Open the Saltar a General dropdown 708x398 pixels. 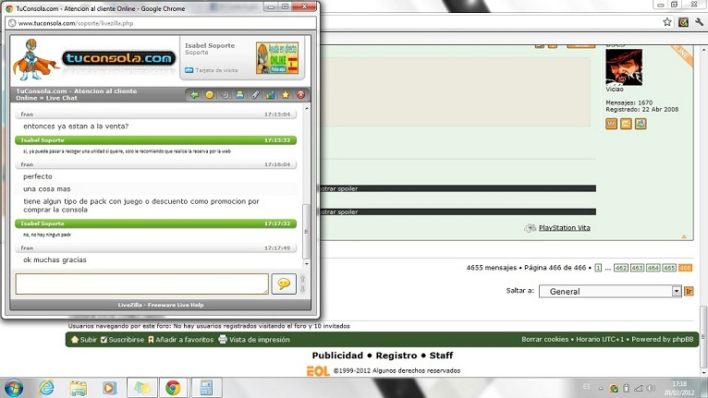610,292
